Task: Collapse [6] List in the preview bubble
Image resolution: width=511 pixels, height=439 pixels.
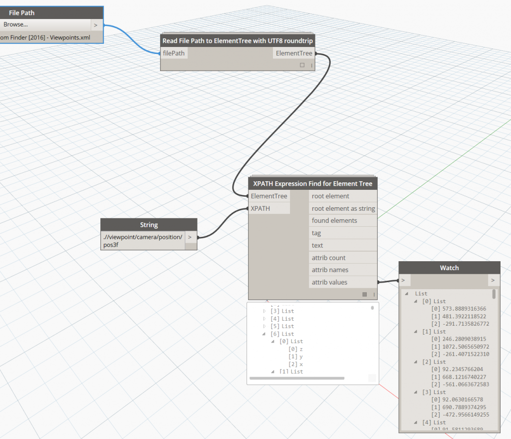Action: point(264,334)
